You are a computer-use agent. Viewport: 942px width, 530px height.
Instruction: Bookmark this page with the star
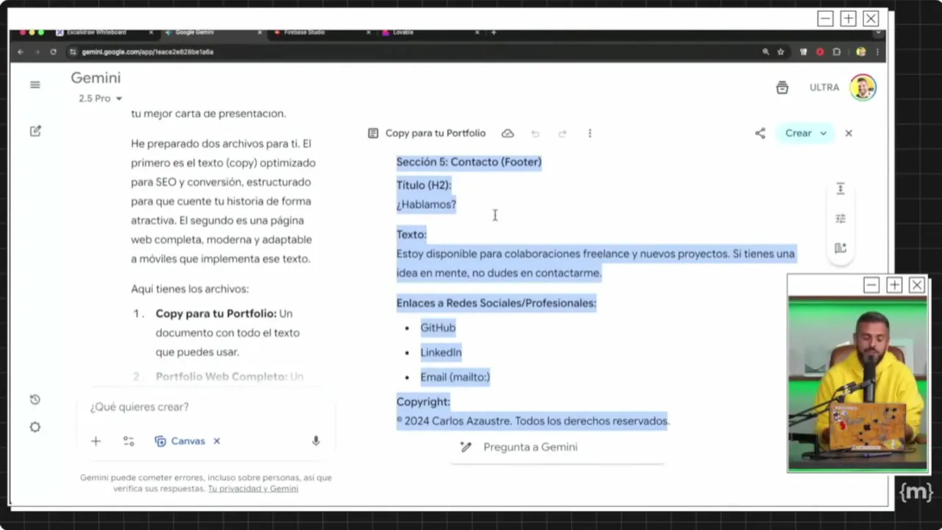pyautogui.click(x=781, y=52)
